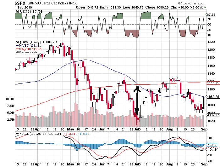Click the RSI area-chart legend icon
This screenshot has width=220, height=167.
17,11
